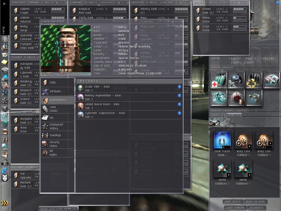Click the Agil VI Moon 2 station link

click(x=253, y=61)
